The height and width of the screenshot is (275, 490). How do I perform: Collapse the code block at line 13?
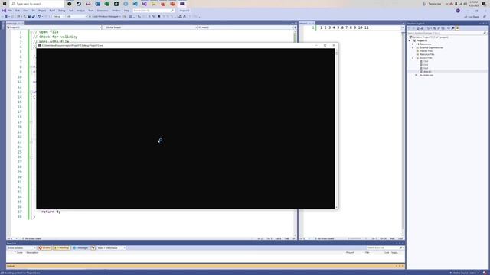pyautogui.click(x=31, y=92)
